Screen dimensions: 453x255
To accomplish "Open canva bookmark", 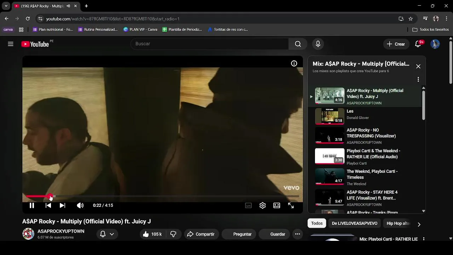I will [8, 30].
